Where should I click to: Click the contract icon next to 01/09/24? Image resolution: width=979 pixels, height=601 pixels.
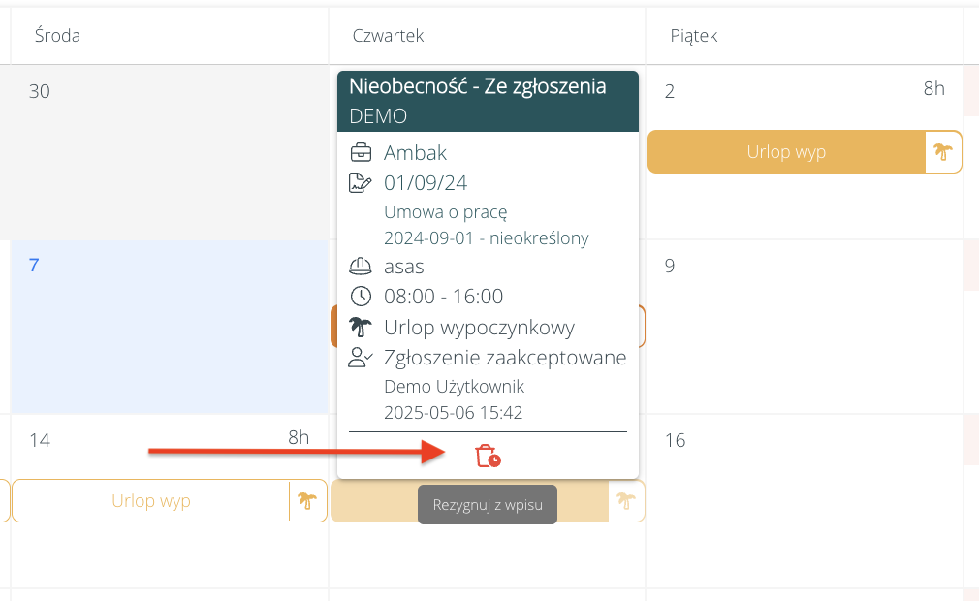tap(361, 182)
